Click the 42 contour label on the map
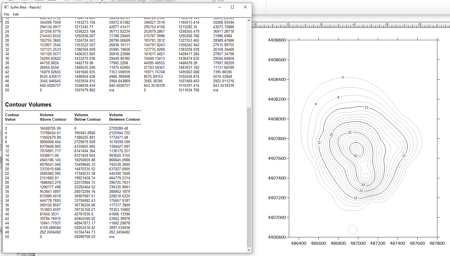450x256 pixels. click(356, 156)
